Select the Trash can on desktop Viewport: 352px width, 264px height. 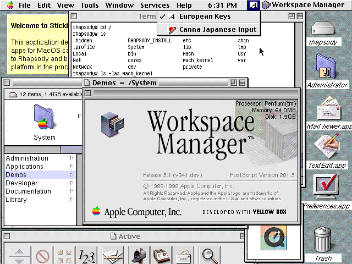click(x=322, y=239)
